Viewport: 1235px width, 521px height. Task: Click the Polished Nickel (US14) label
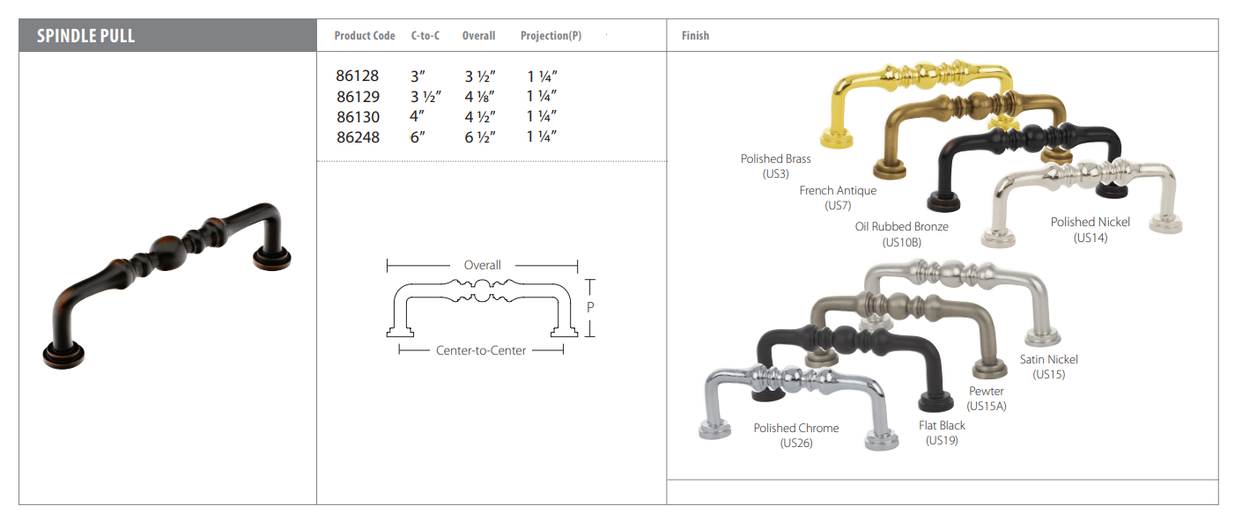tap(1090, 230)
